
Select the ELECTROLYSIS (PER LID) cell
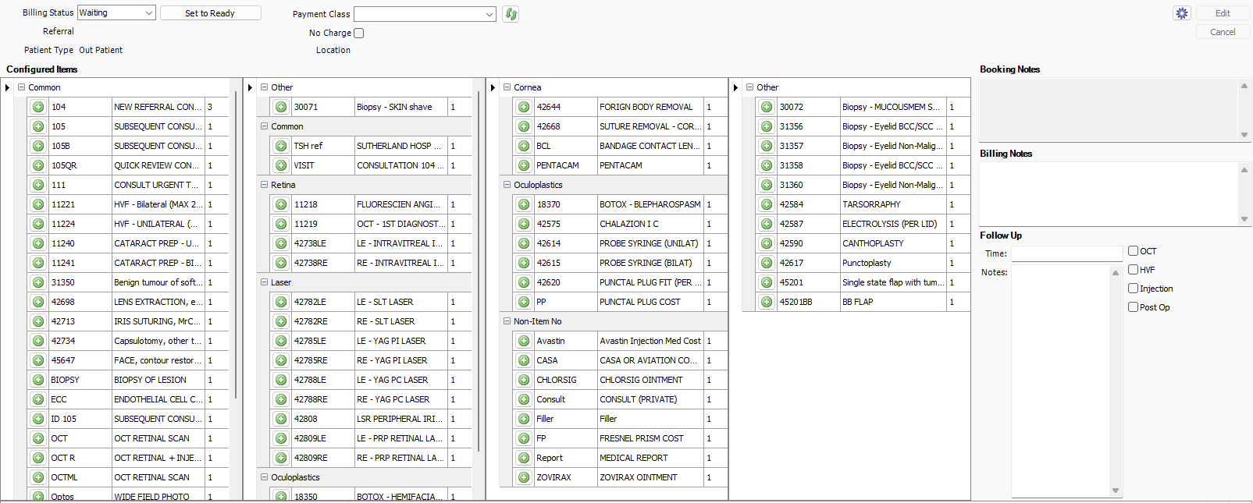click(x=893, y=224)
